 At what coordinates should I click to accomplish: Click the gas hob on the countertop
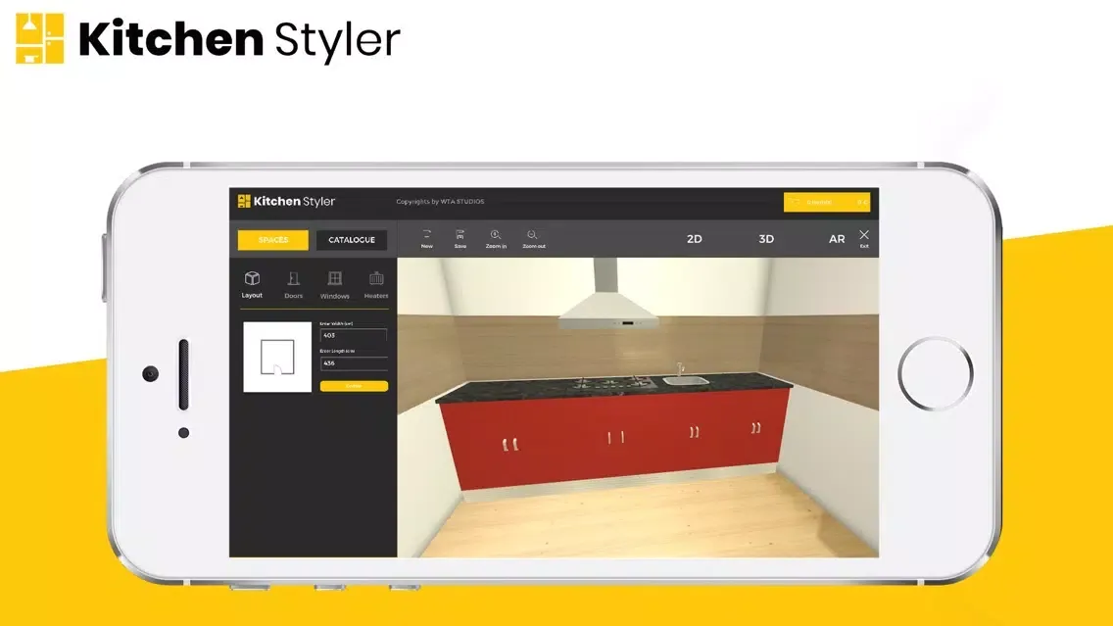tap(615, 382)
